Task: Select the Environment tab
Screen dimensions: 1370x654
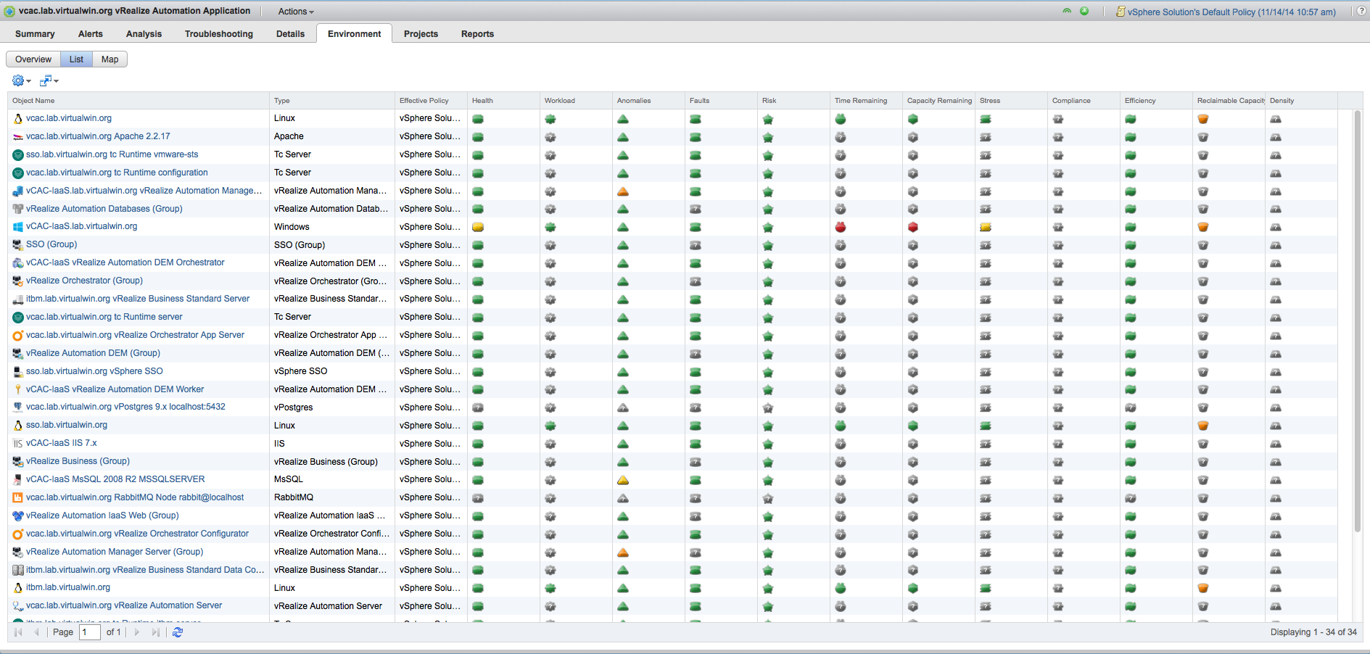Action: point(354,34)
